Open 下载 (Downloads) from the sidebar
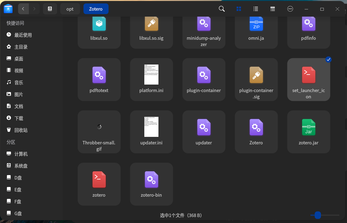 [x=18, y=118]
